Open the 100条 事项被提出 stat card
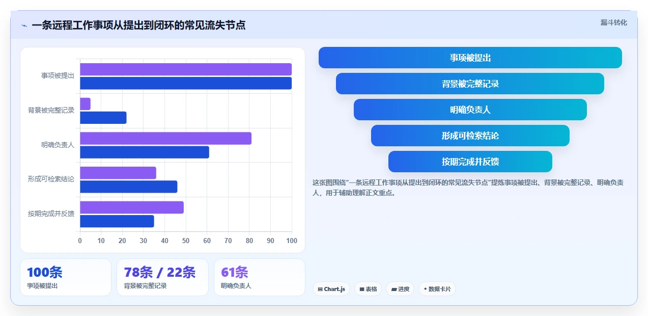 66,277
